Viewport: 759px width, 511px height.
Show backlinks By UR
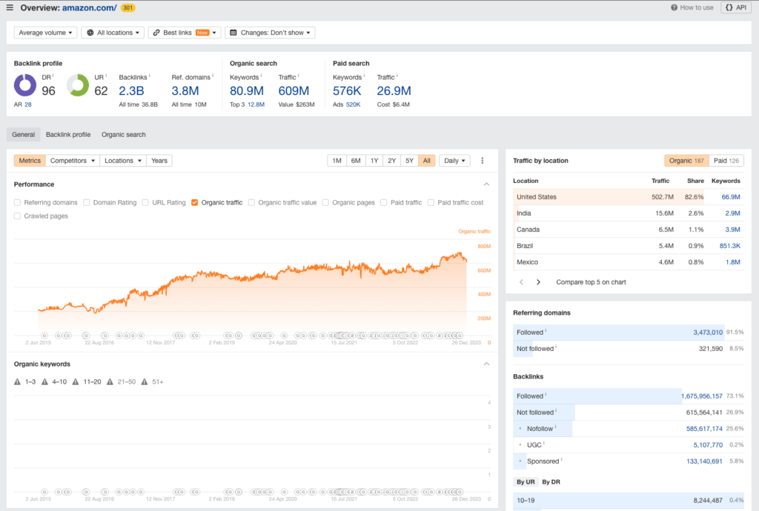526,482
